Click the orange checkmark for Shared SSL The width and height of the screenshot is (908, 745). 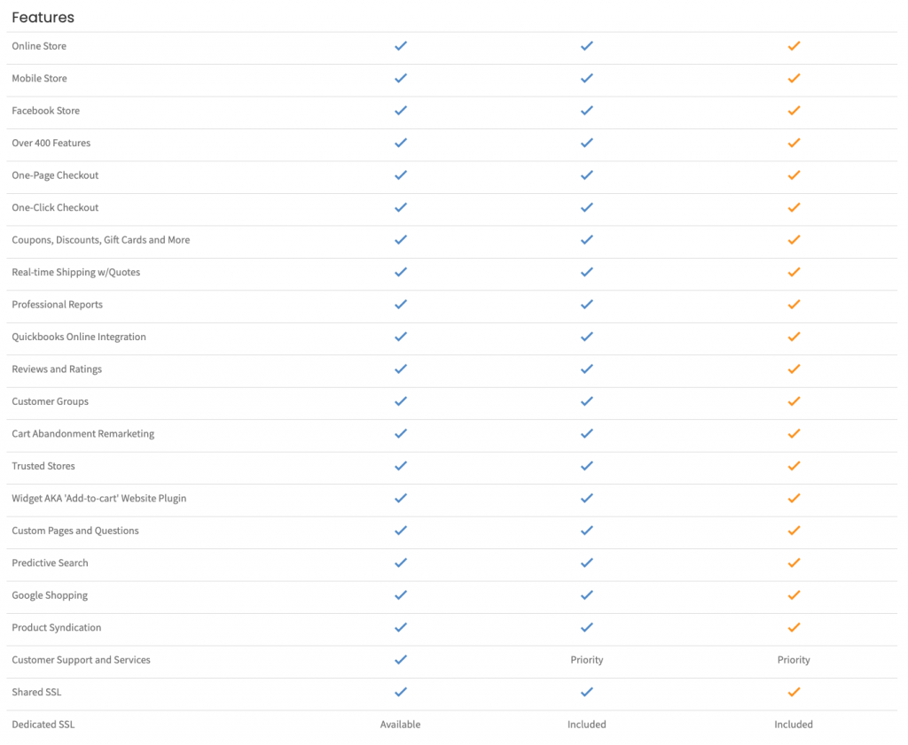(794, 692)
